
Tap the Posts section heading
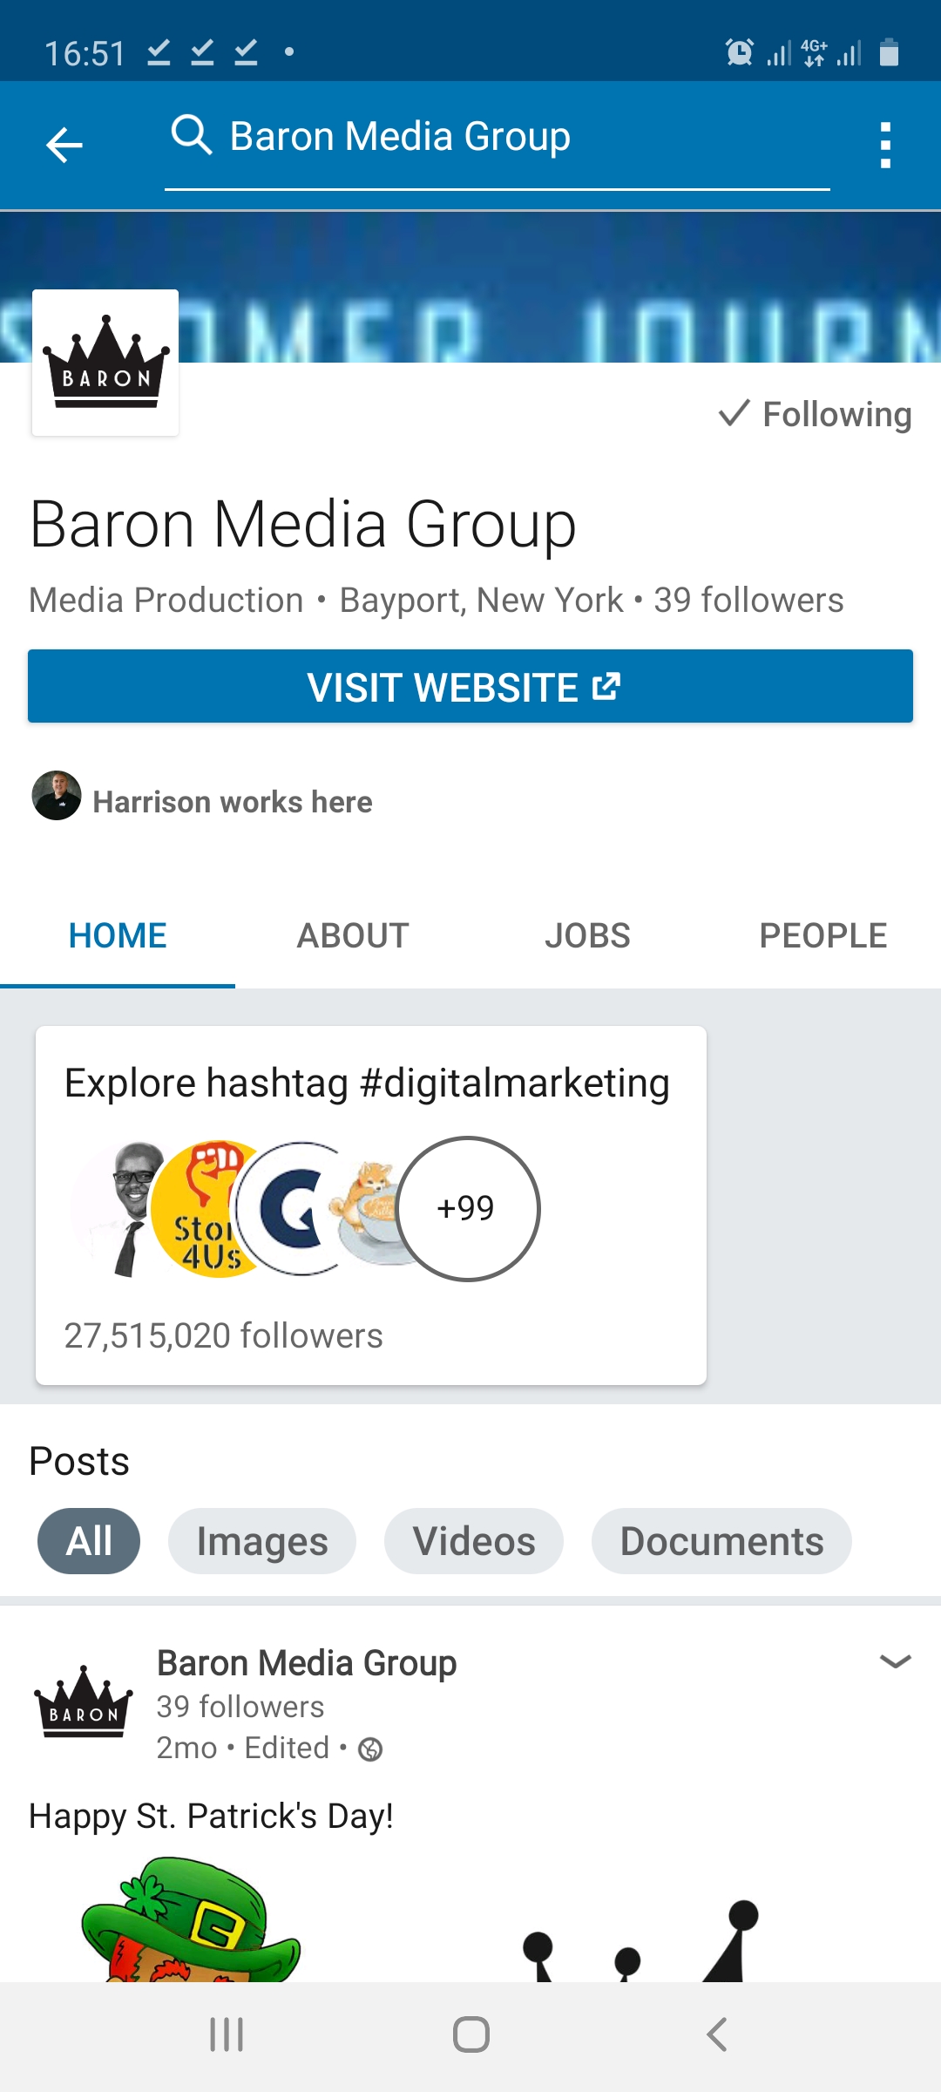pos(79,1462)
